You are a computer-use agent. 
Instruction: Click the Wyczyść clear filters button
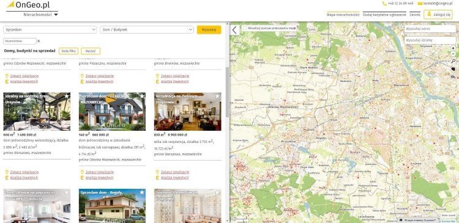coord(91,51)
